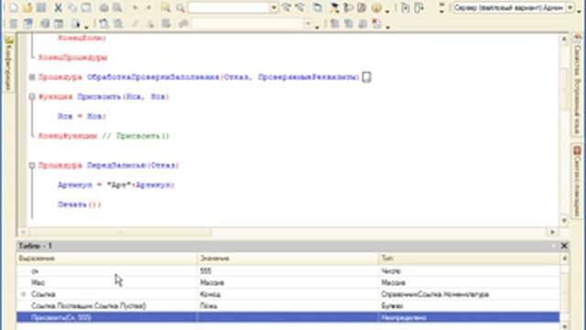
Task: Click the Неопределено type cell
Action: coord(469,317)
